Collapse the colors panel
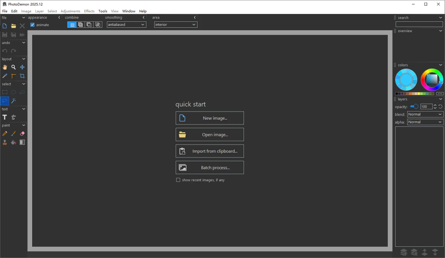The width and height of the screenshot is (445, 258). pos(441,65)
